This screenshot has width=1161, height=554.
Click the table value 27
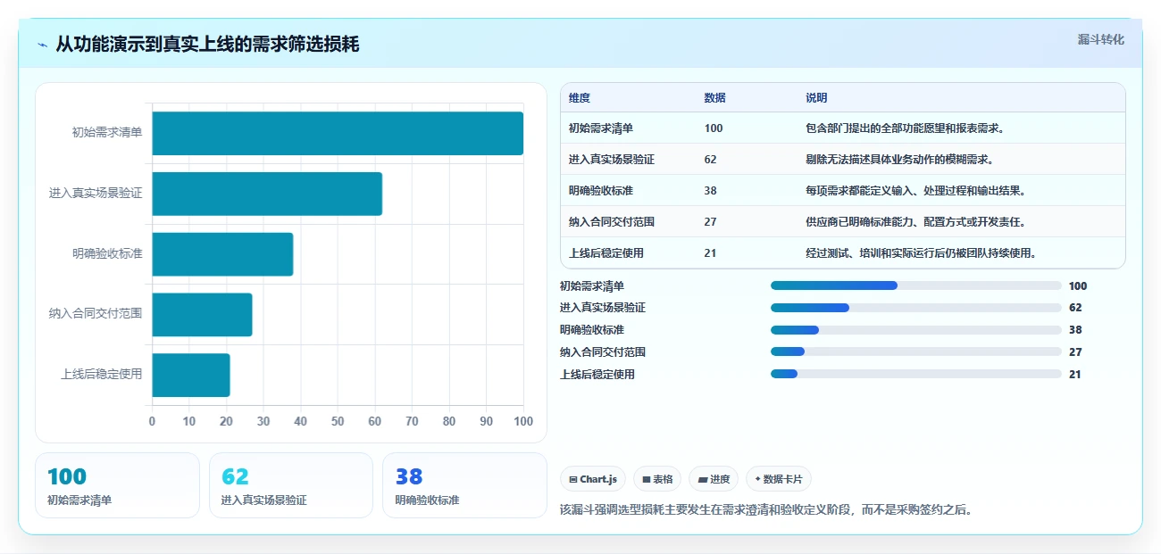pos(710,222)
